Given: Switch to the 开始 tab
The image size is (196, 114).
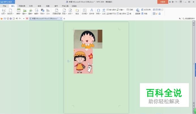Looking at the screenshot, I should pos(5,6).
